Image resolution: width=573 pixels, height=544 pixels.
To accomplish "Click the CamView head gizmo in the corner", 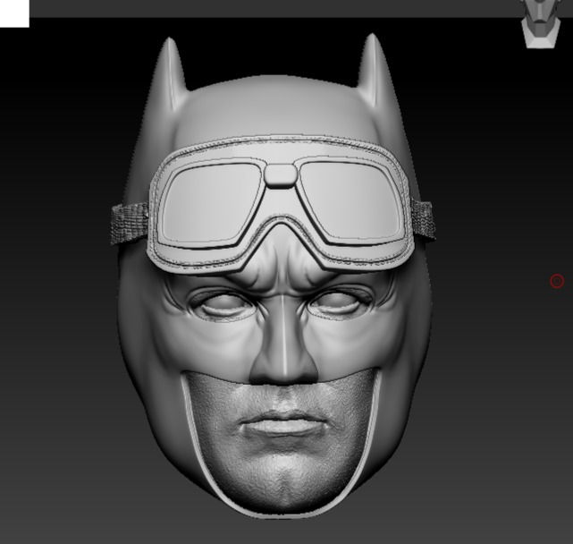I will (541, 24).
